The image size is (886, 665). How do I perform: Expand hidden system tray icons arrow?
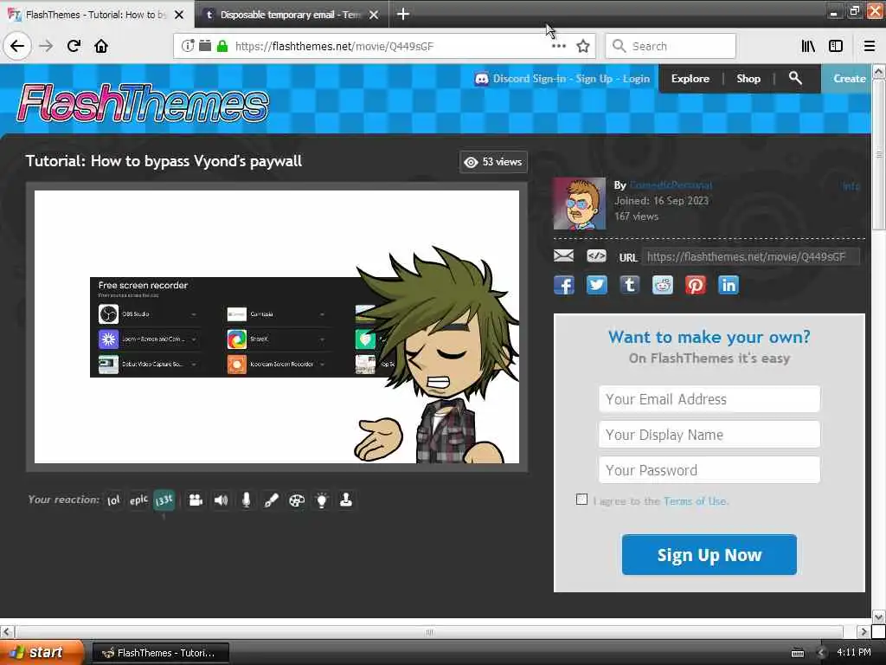tap(821, 653)
